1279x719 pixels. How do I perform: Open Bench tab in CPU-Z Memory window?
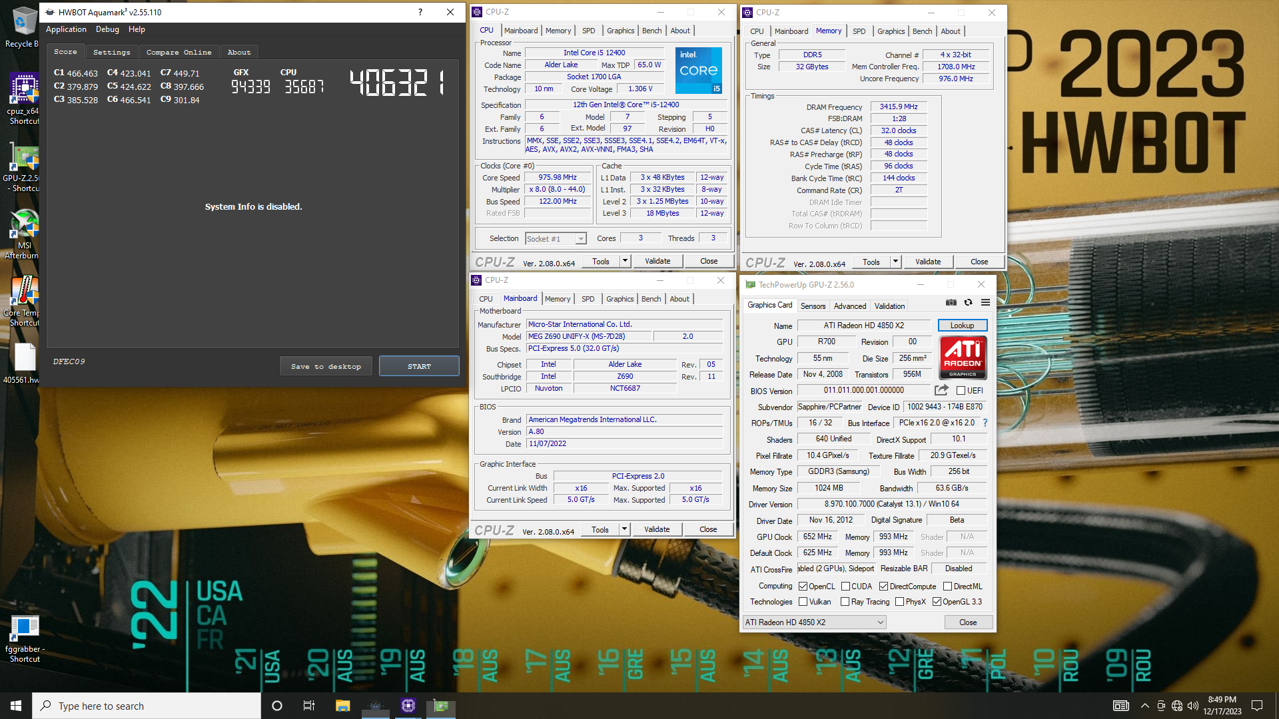[x=922, y=31]
